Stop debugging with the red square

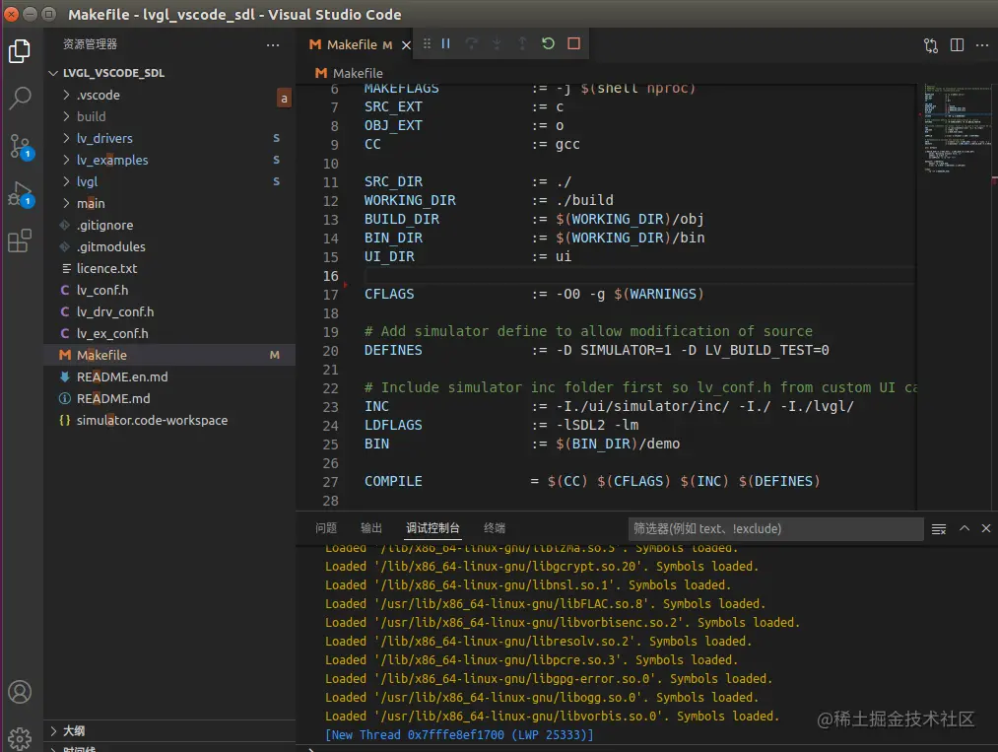tap(573, 44)
